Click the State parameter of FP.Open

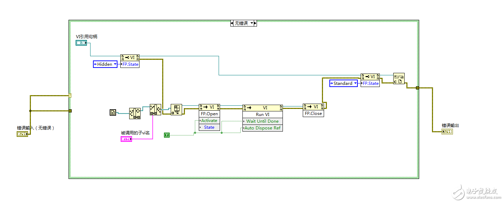(209, 127)
